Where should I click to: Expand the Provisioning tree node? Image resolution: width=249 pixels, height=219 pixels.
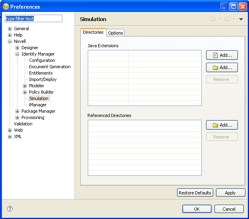point(17,117)
